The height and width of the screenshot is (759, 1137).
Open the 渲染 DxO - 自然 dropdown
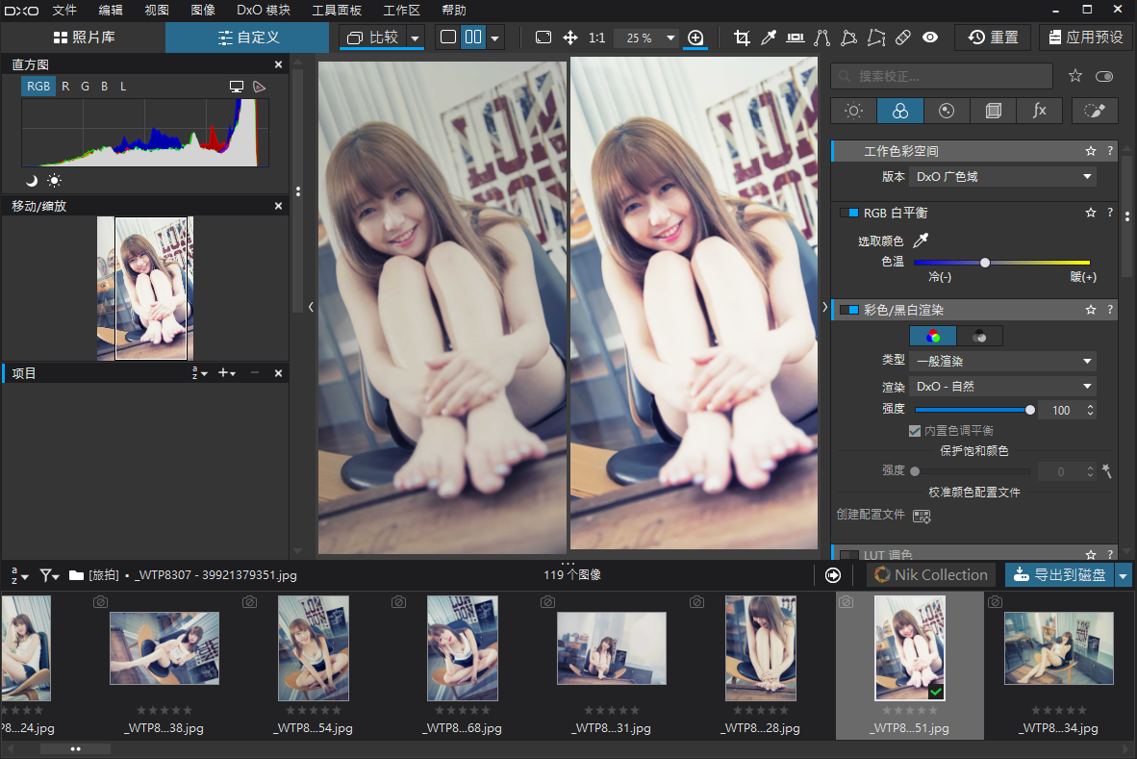click(x=1001, y=386)
